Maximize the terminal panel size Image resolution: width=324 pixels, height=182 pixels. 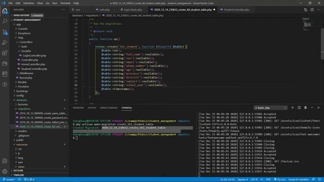coord(312,108)
